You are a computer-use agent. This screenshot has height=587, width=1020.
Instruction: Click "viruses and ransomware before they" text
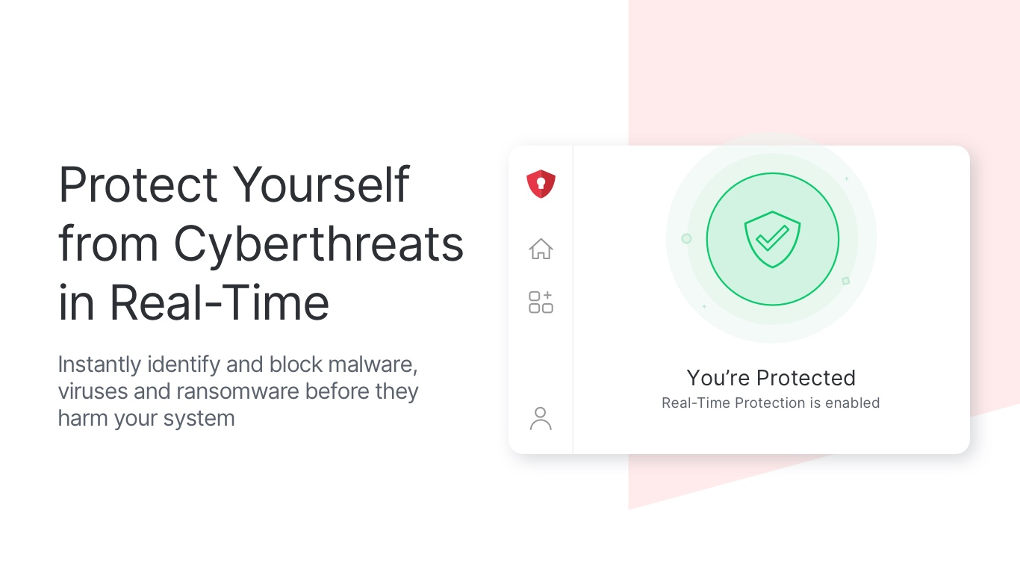(x=238, y=391)
